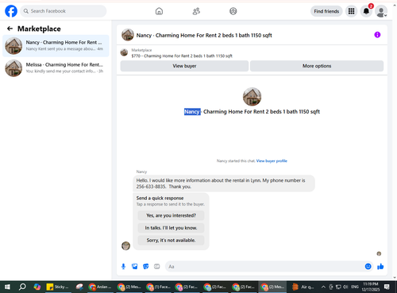Open Windows taskbar search
The image size is (397, 293).
[22, 287]
